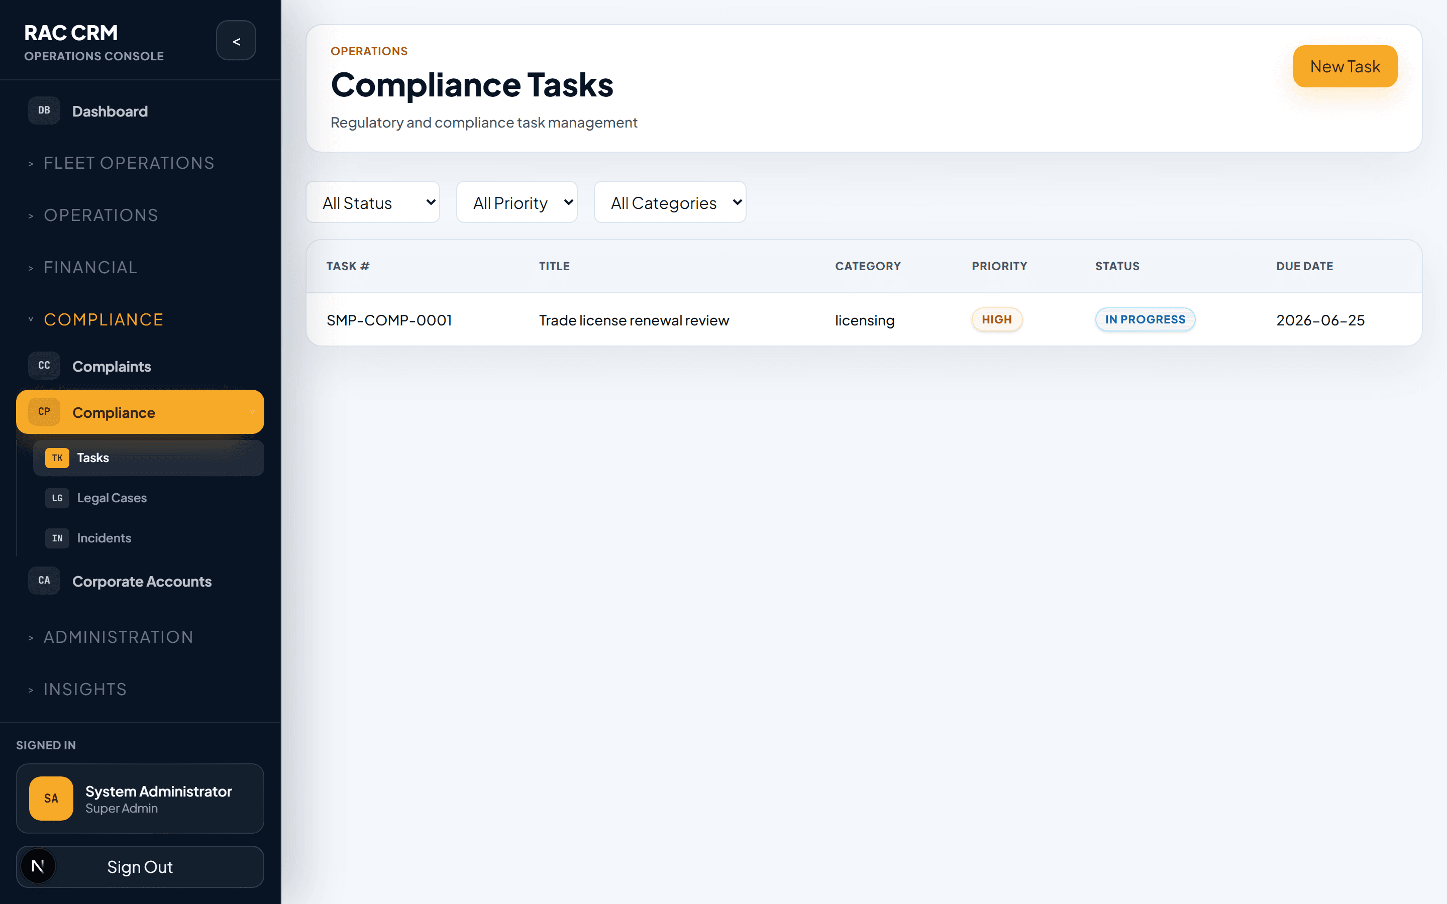This screenshot has height=904, width=1447.
Task: Click the TK Tasks icon
Action: [x=57, y=458]
